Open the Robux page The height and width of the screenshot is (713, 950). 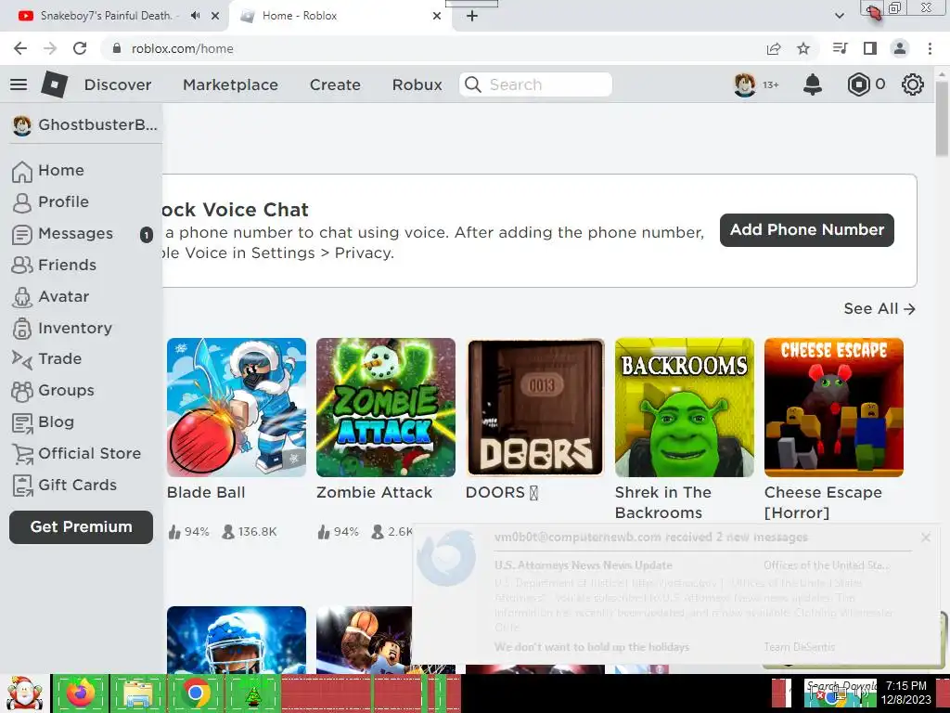[417, 84]
